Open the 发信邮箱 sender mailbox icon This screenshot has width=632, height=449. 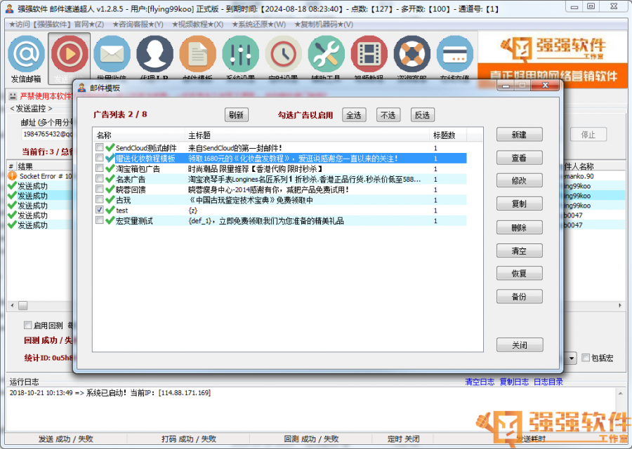(x=27, y=55)
